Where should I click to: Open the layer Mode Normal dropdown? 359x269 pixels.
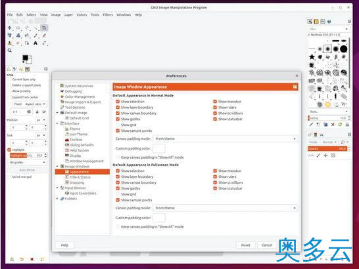(329, 142)
